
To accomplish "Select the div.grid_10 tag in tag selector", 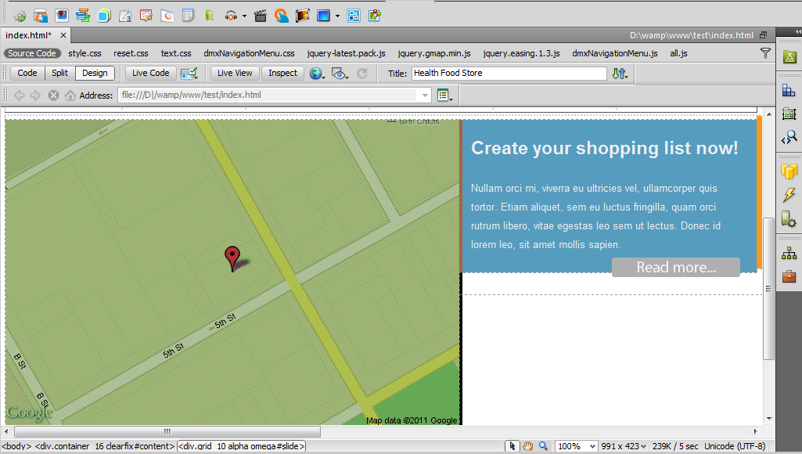I will pos(242,446).
